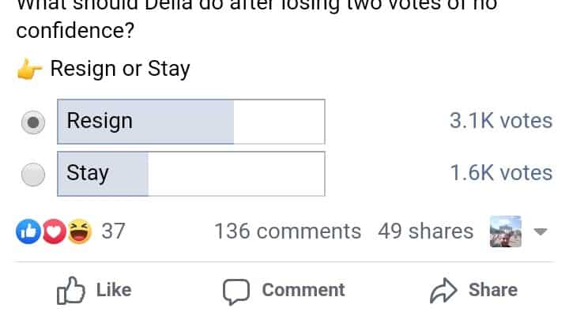View the 49 shares list
This screenshot has width=569, height=316.
425,231
